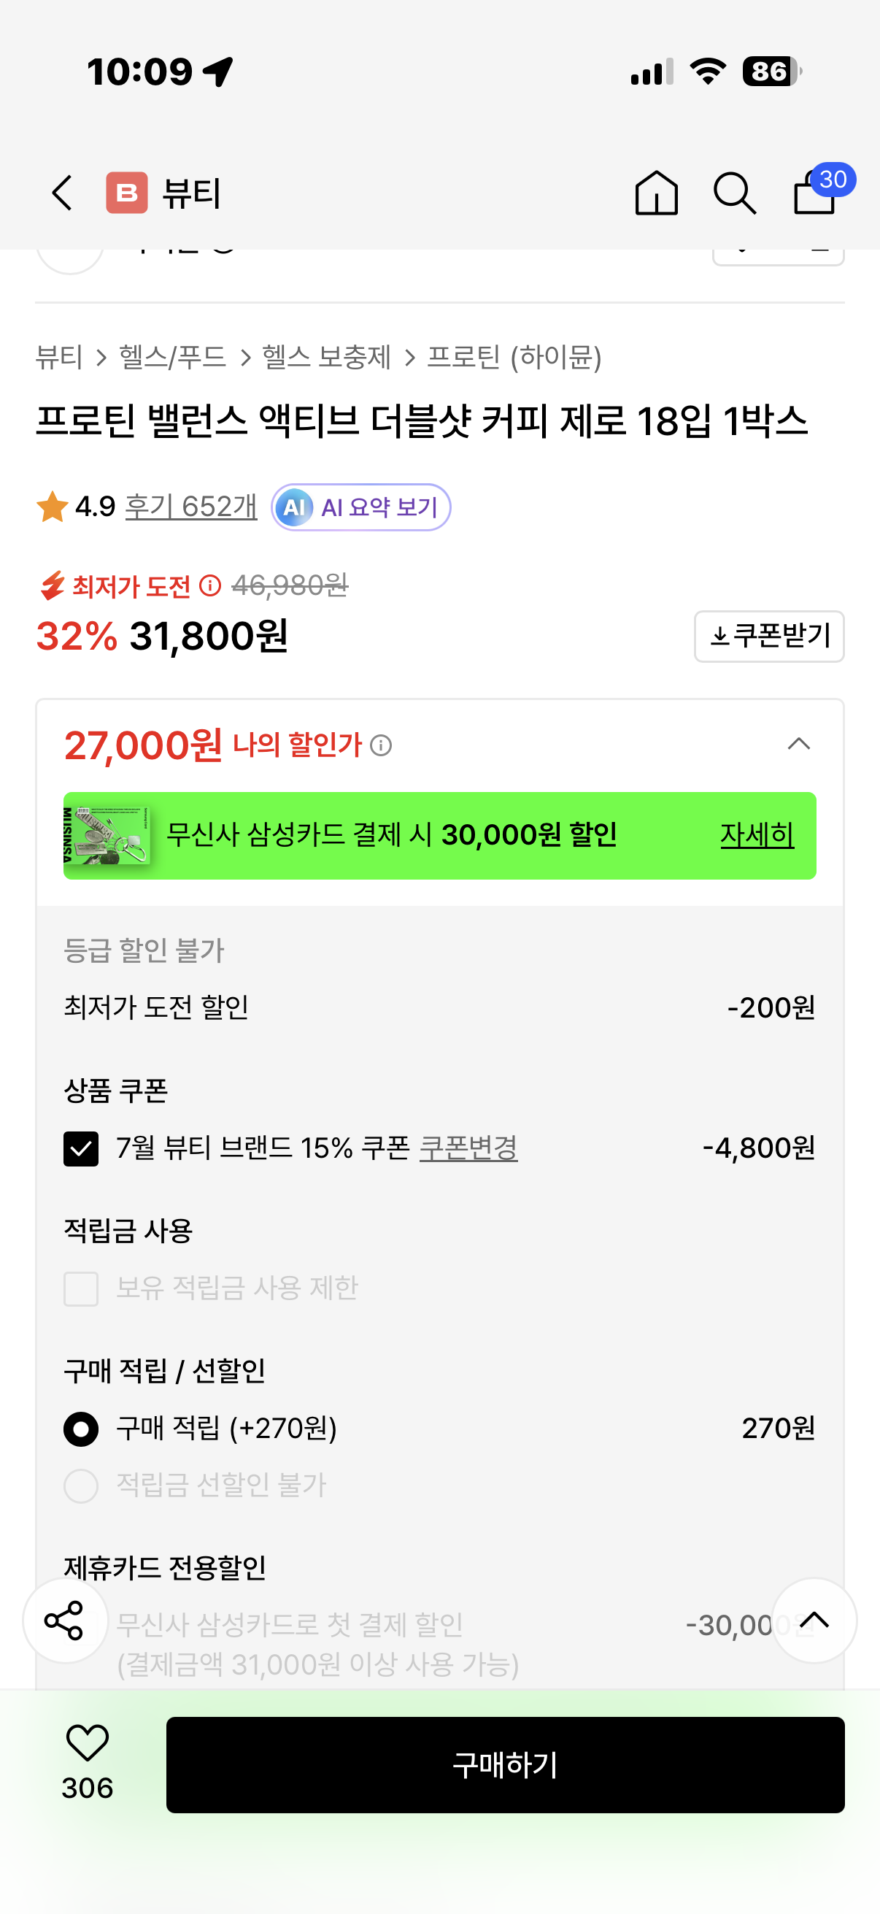This screenshot has height=1914, width=880.
Task: Like product with heart icon
Action: pos(88,1742)
